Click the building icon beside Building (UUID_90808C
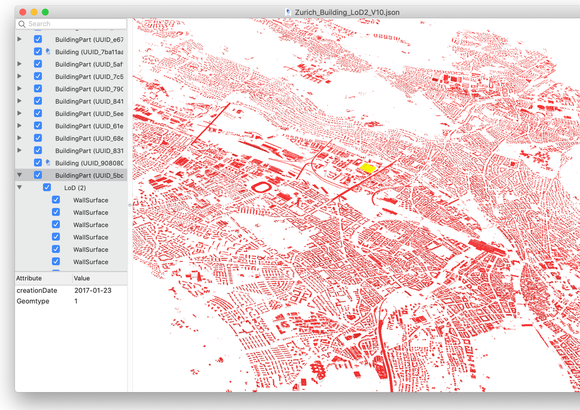Viewport: 580px width, 410px height. [x=48, y=162]
